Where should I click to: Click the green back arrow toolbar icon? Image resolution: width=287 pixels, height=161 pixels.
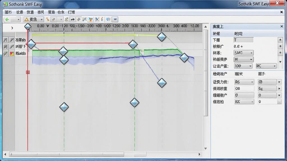[7, 19]
